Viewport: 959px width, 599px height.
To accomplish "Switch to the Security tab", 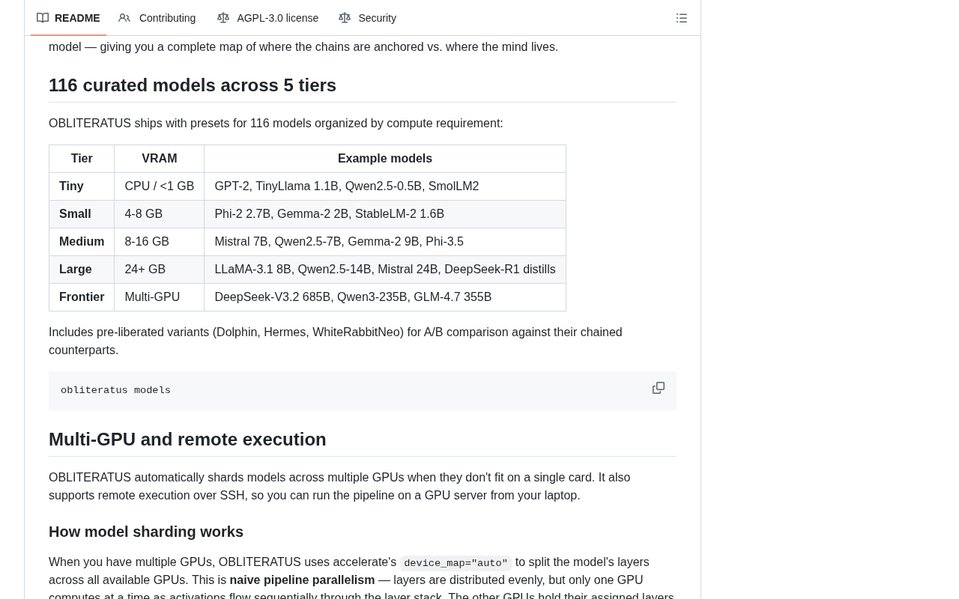I will pyautogui.click(x=367, y=18).
